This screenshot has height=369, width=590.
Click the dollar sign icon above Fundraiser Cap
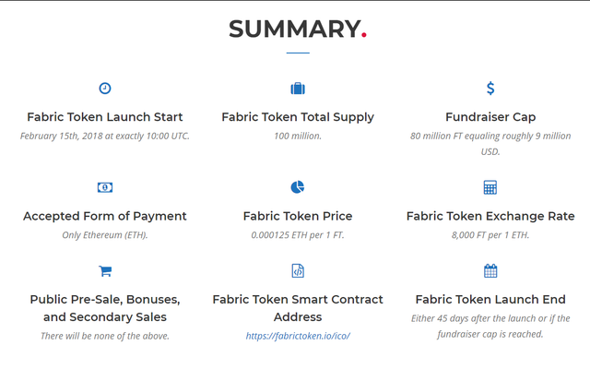click(x=490, y=89)
